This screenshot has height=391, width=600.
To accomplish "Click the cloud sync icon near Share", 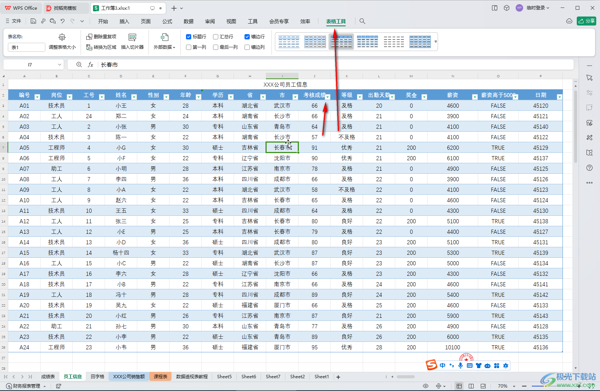I will [x=569, y=21].
